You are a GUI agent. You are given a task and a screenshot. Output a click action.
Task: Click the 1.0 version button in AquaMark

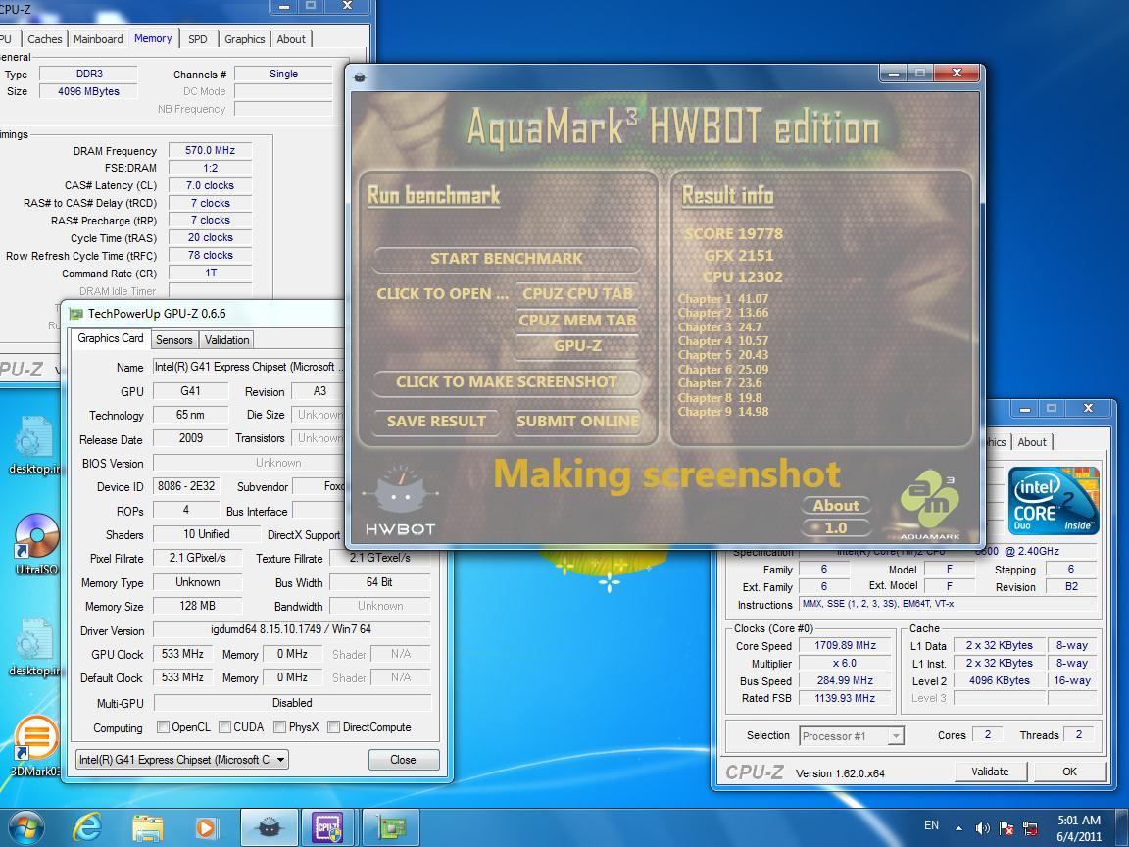point(836,528)
